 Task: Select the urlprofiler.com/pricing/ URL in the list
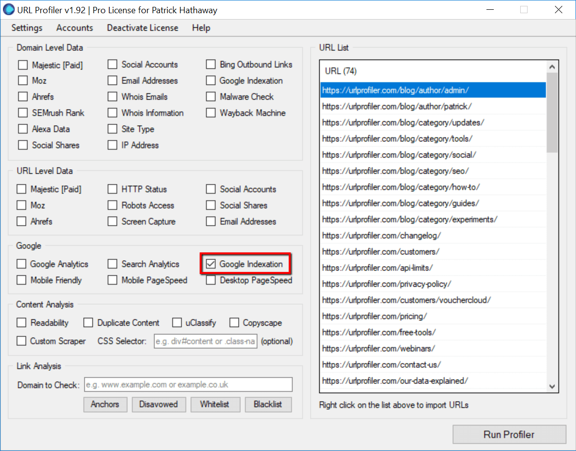tap(374, 316)
